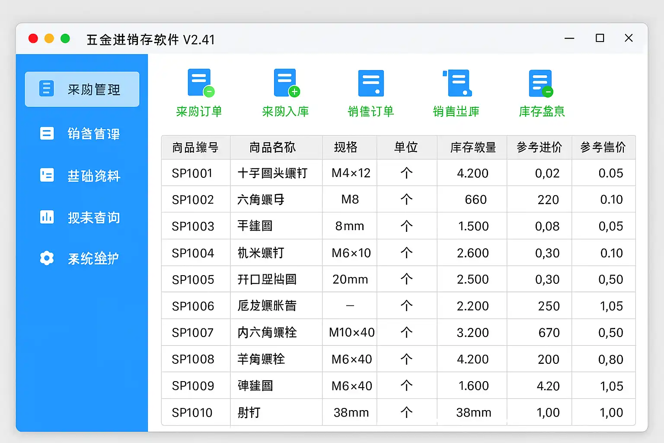664x443 pixels.
Task: Click the 参考进价 column header
Action: pos(539,148)
